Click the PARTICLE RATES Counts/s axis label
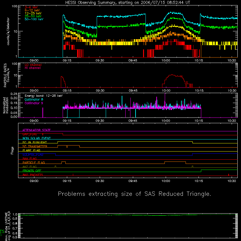Image resolution: width=241 pixels, height=241 pixels. point(6,75)
